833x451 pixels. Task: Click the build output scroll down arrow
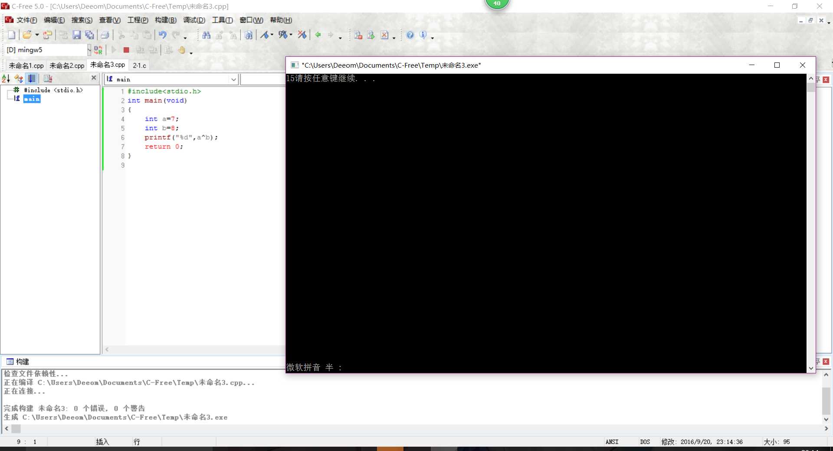[826, 419]
